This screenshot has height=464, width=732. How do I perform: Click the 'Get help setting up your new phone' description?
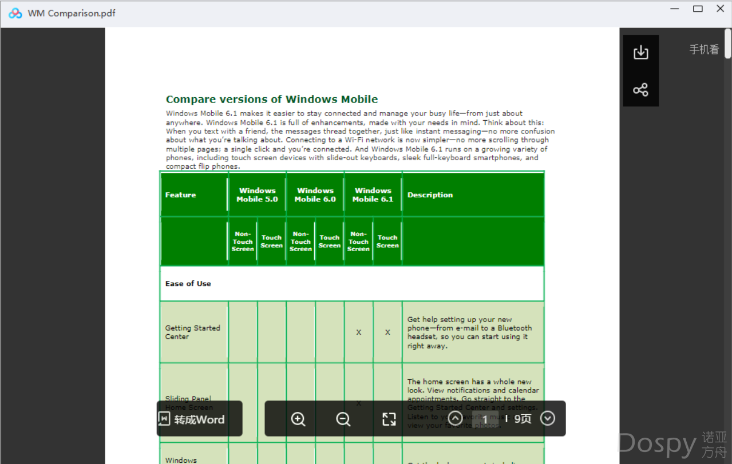click(473, 332)
